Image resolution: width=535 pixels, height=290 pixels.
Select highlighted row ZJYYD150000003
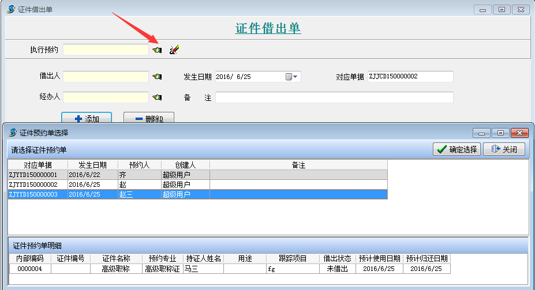coord(33,194)
